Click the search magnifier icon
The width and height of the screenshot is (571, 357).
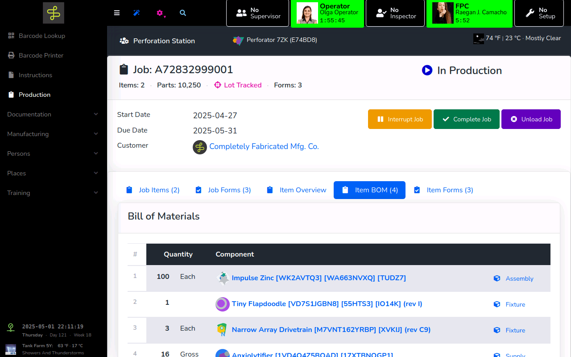183,13
